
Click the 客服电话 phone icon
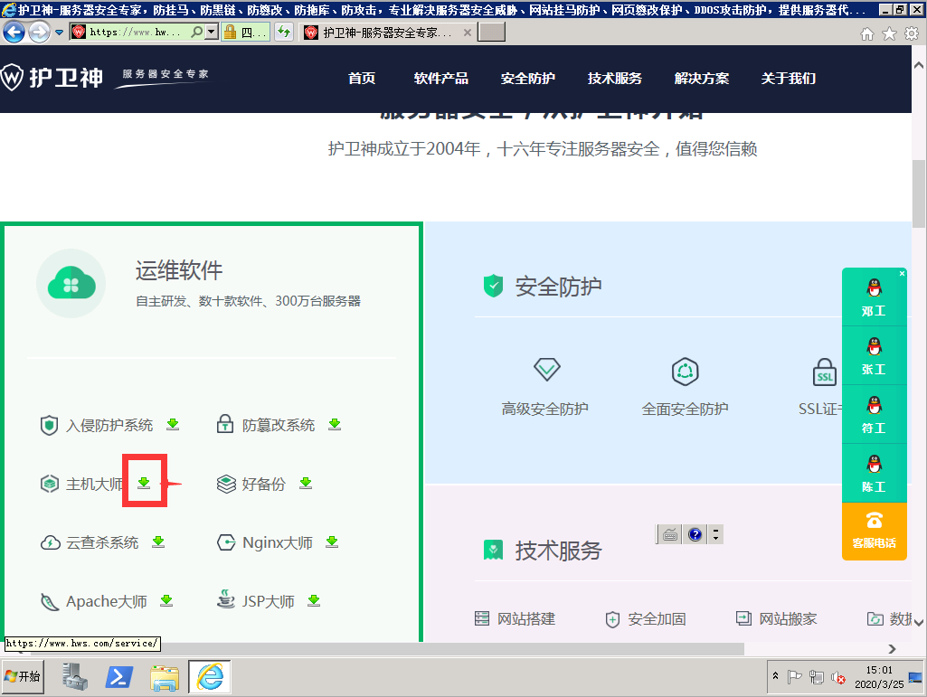click(874, 520)
